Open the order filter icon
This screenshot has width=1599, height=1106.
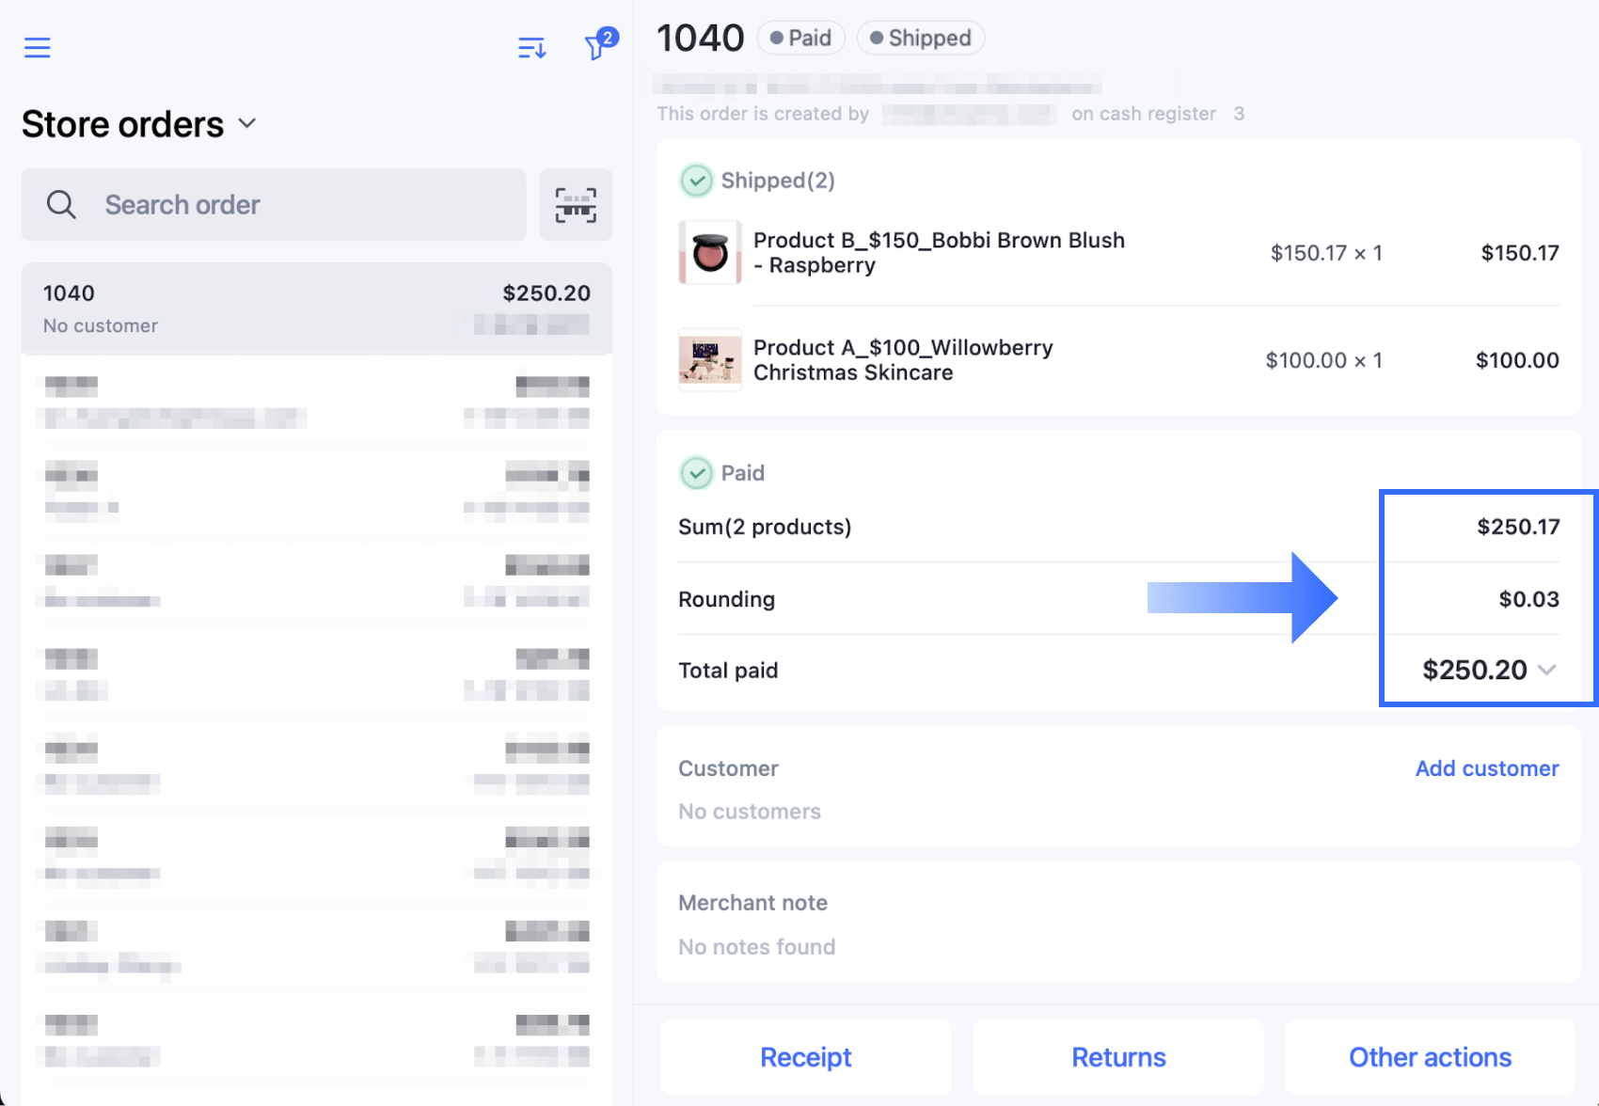click(597, 45)
